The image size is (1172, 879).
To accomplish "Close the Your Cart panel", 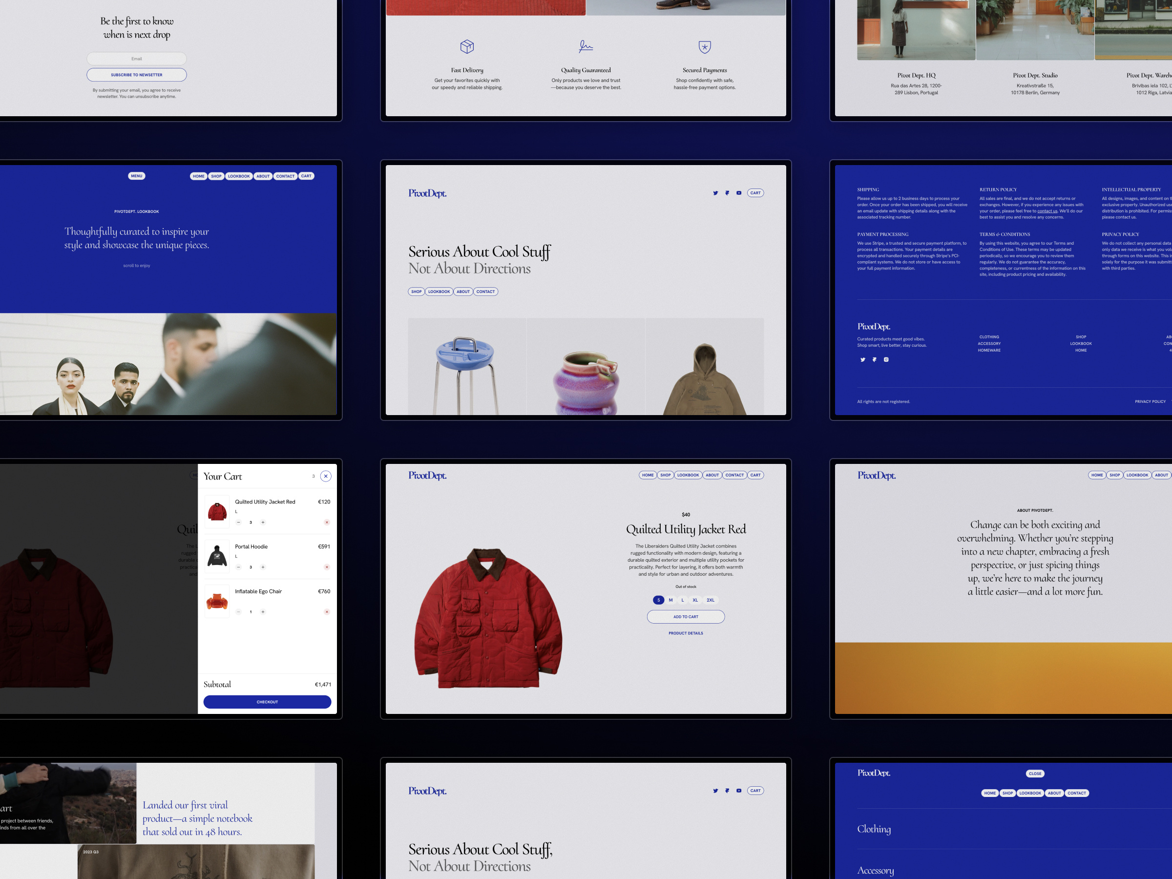I will (x=326, y=476).
